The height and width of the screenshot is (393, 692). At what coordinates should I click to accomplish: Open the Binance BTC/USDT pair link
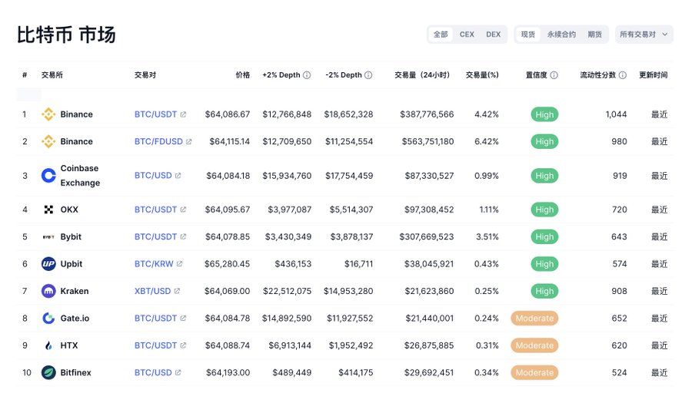[x=155, y=114]
